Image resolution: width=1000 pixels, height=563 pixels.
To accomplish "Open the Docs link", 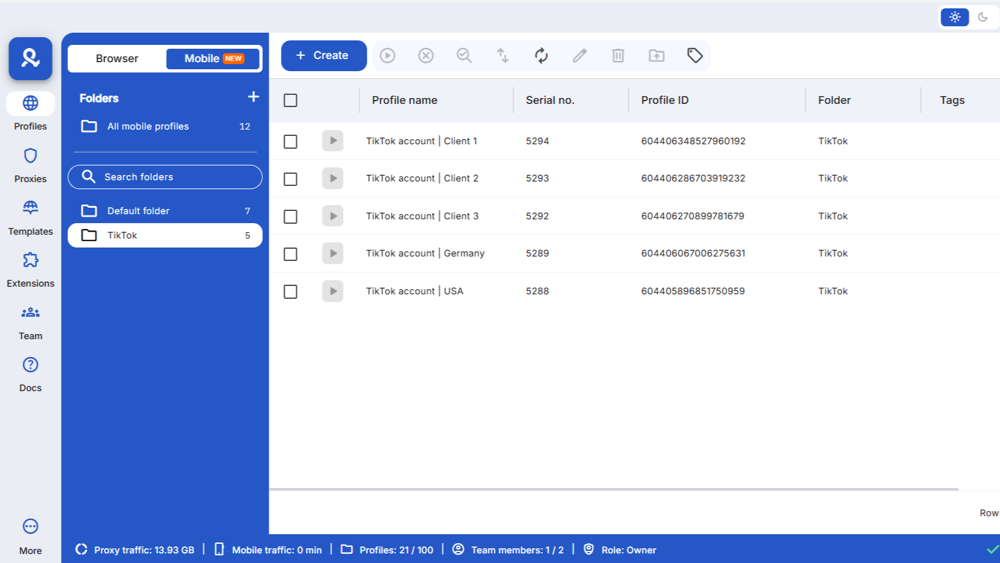I will (x=30, y=373).
